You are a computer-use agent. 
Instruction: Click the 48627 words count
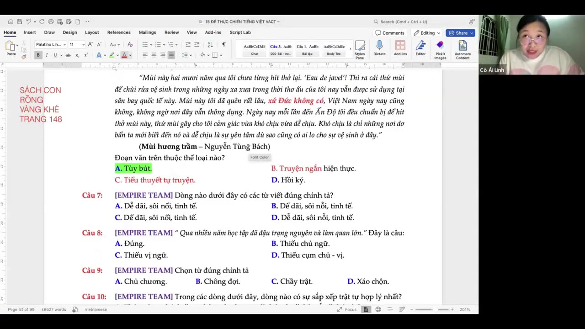click(x=53, y=309)
